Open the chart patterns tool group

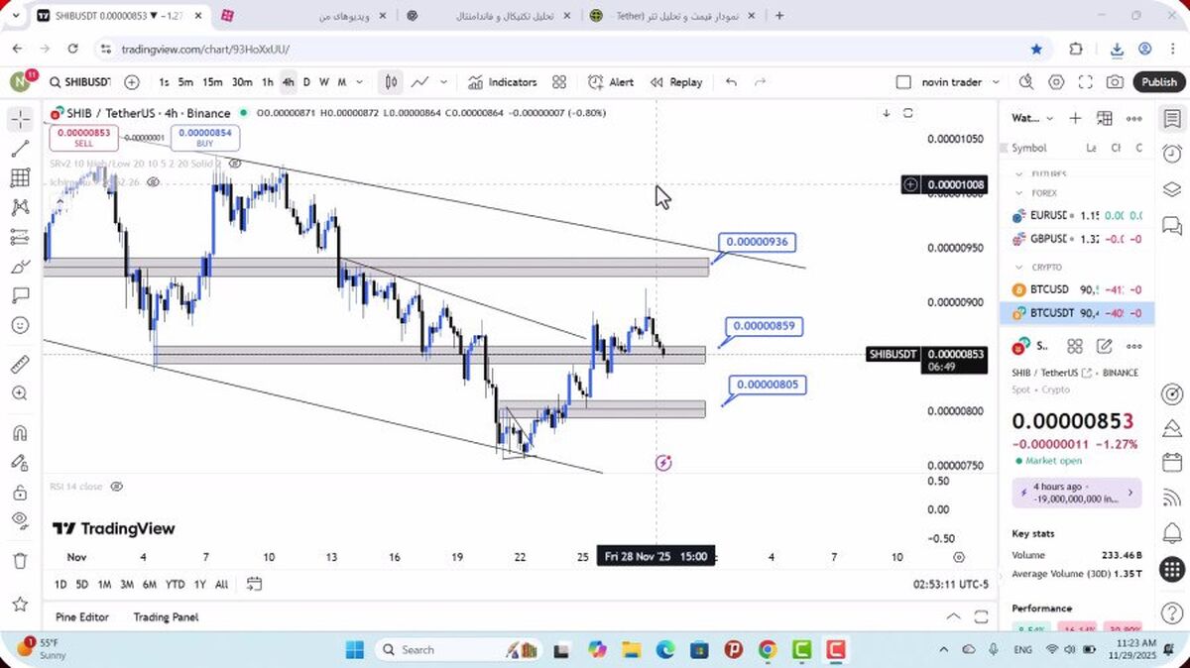[20, 208]
